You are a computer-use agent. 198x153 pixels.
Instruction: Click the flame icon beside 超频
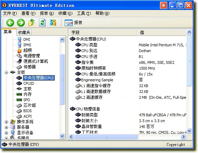coord(19,50)
